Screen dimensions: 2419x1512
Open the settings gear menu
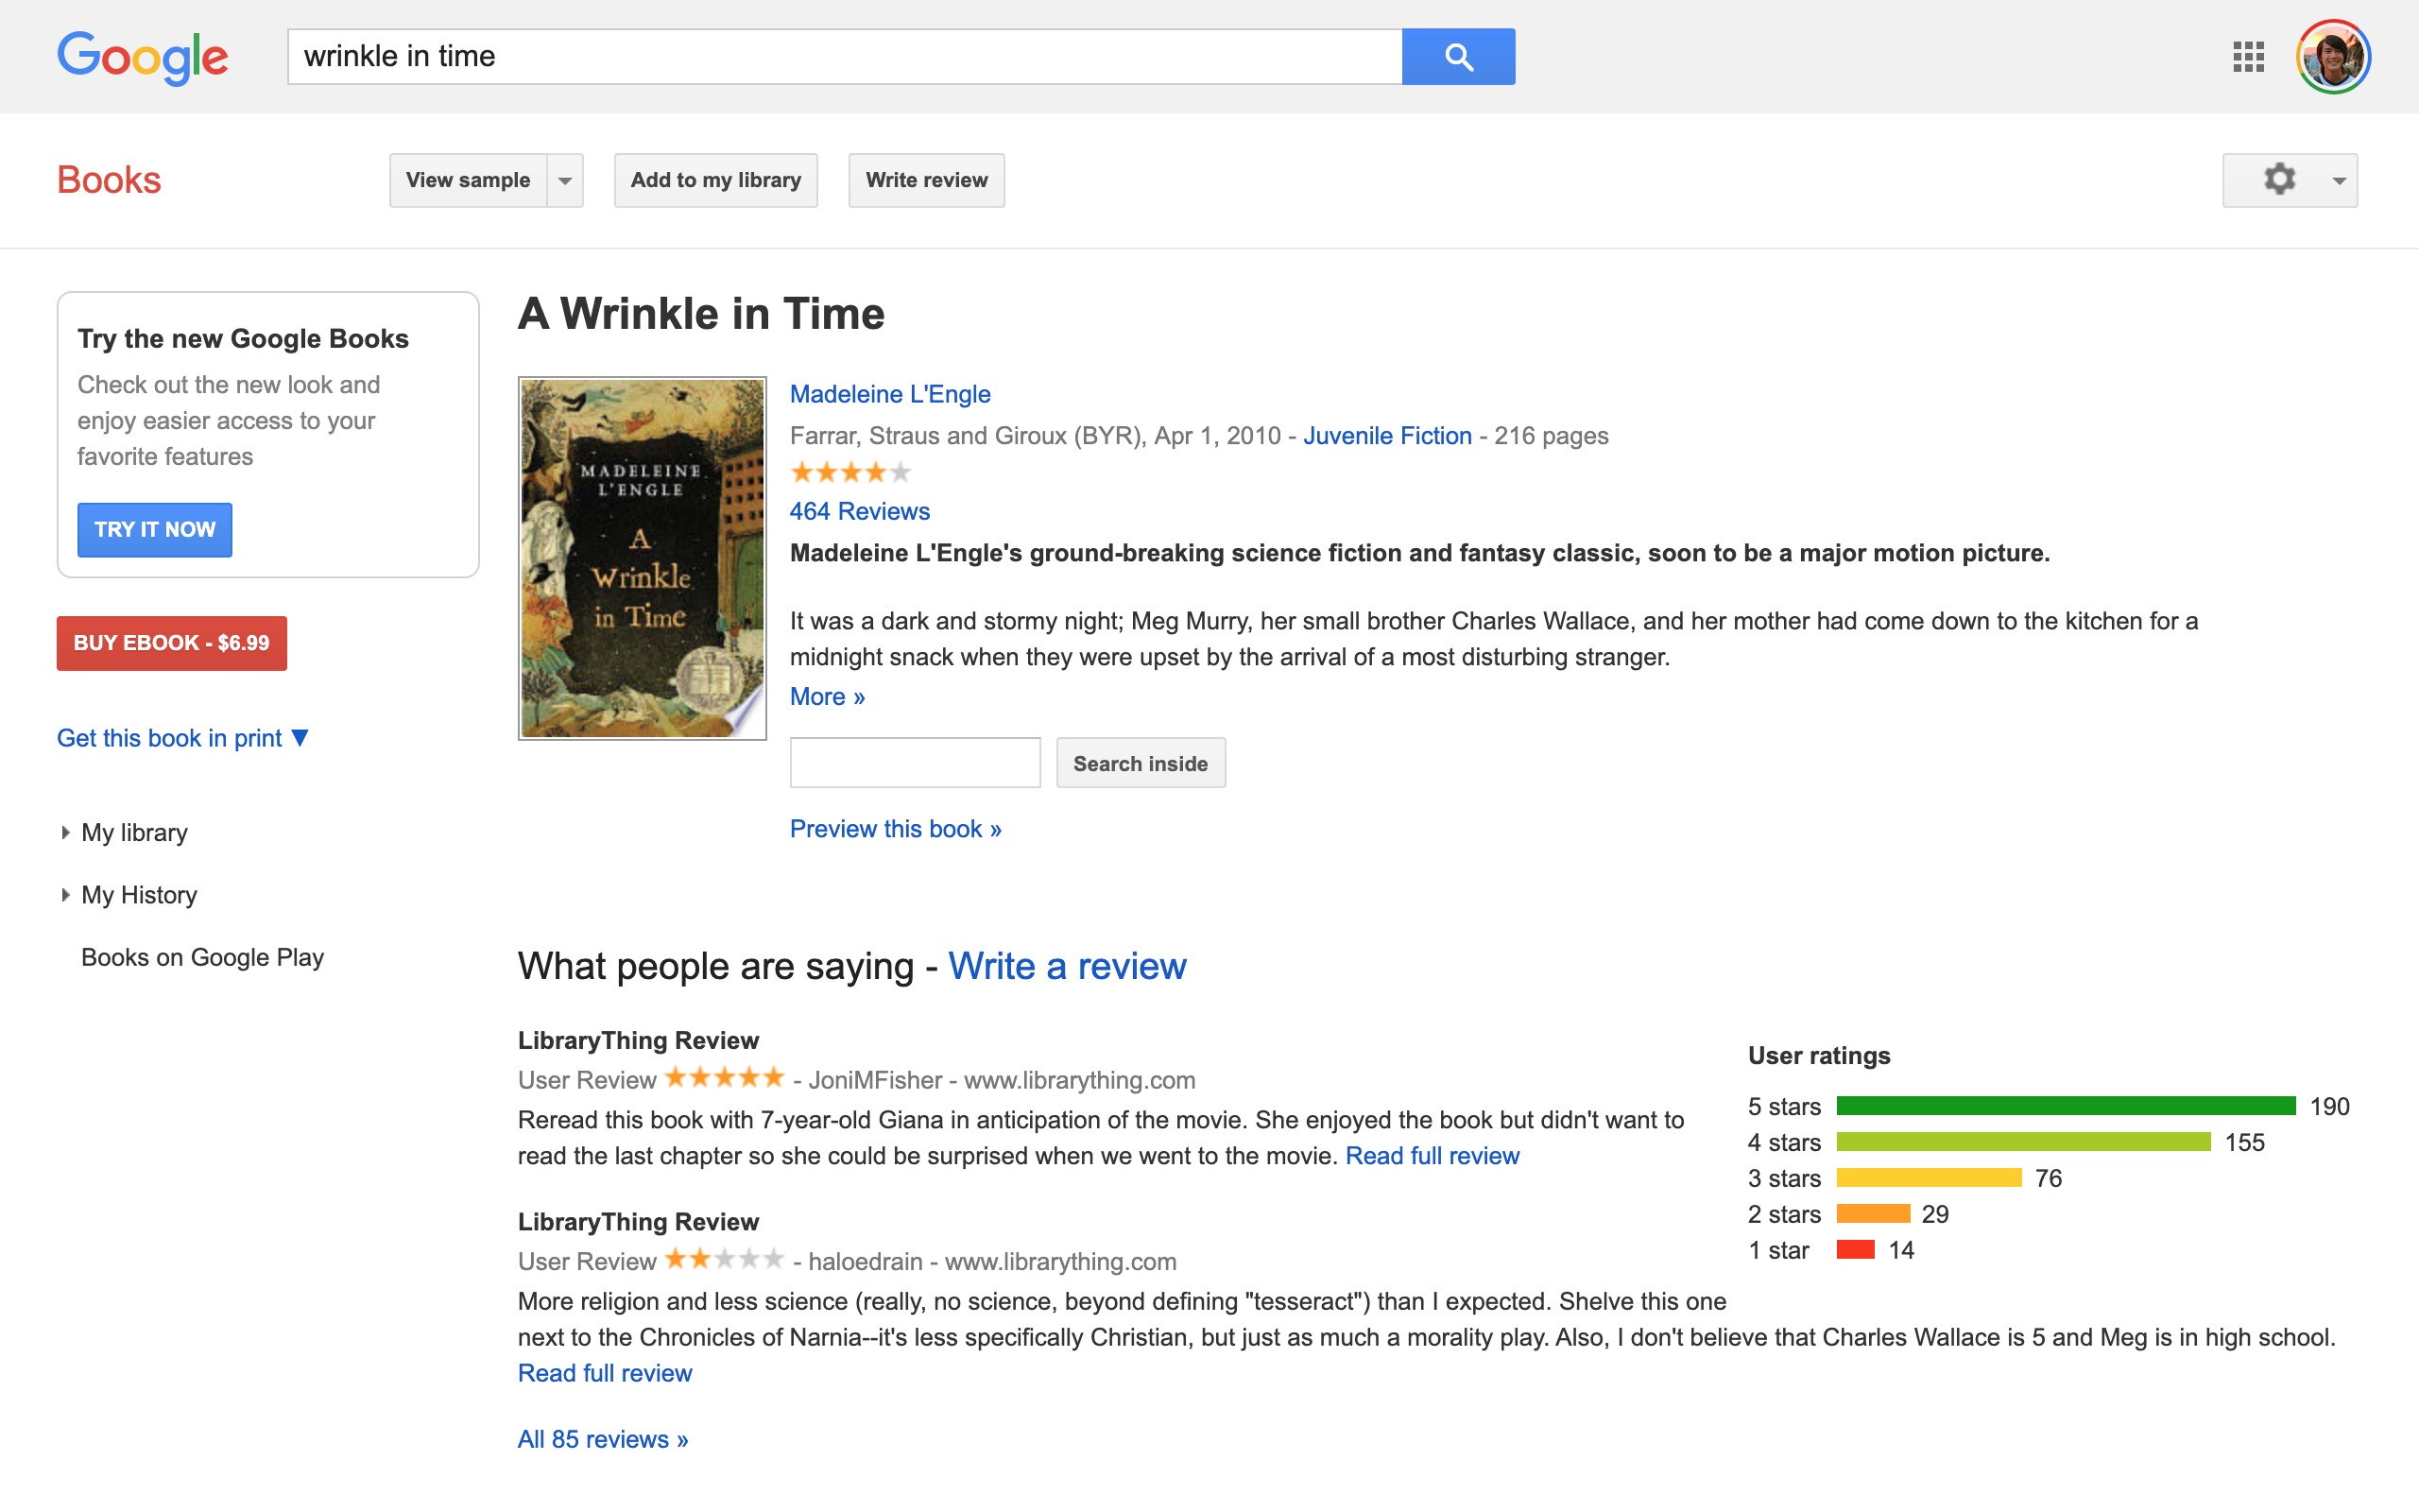[2279, 180]
